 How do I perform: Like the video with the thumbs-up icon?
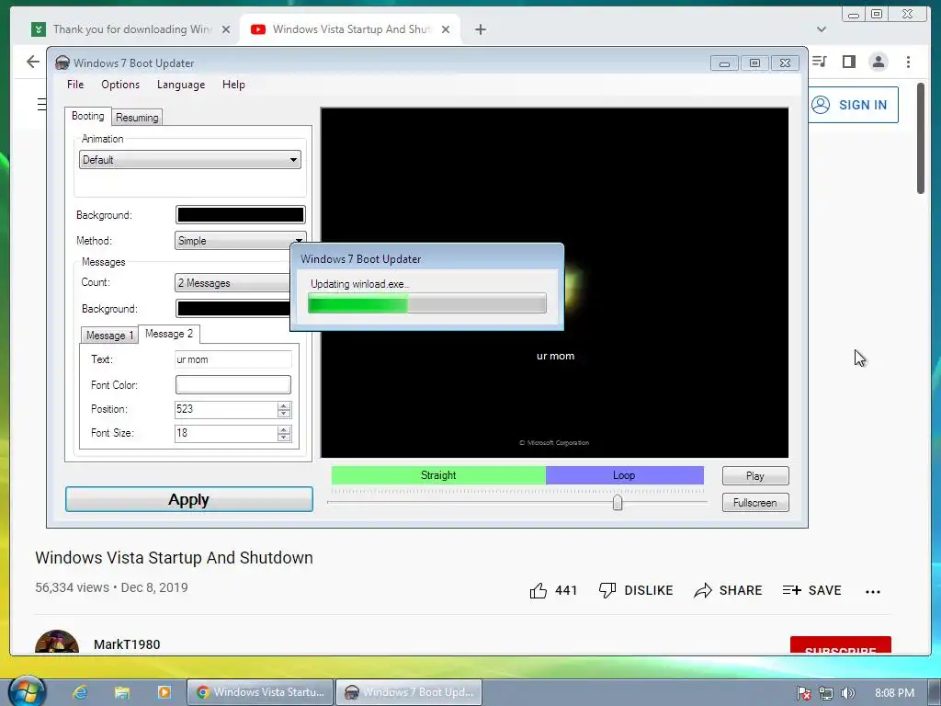[539, 591]
